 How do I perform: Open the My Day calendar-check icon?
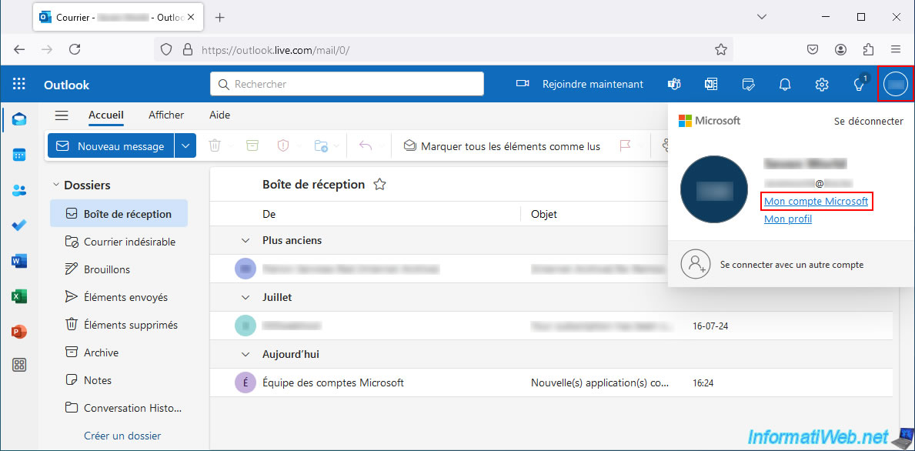click(748, 84)
